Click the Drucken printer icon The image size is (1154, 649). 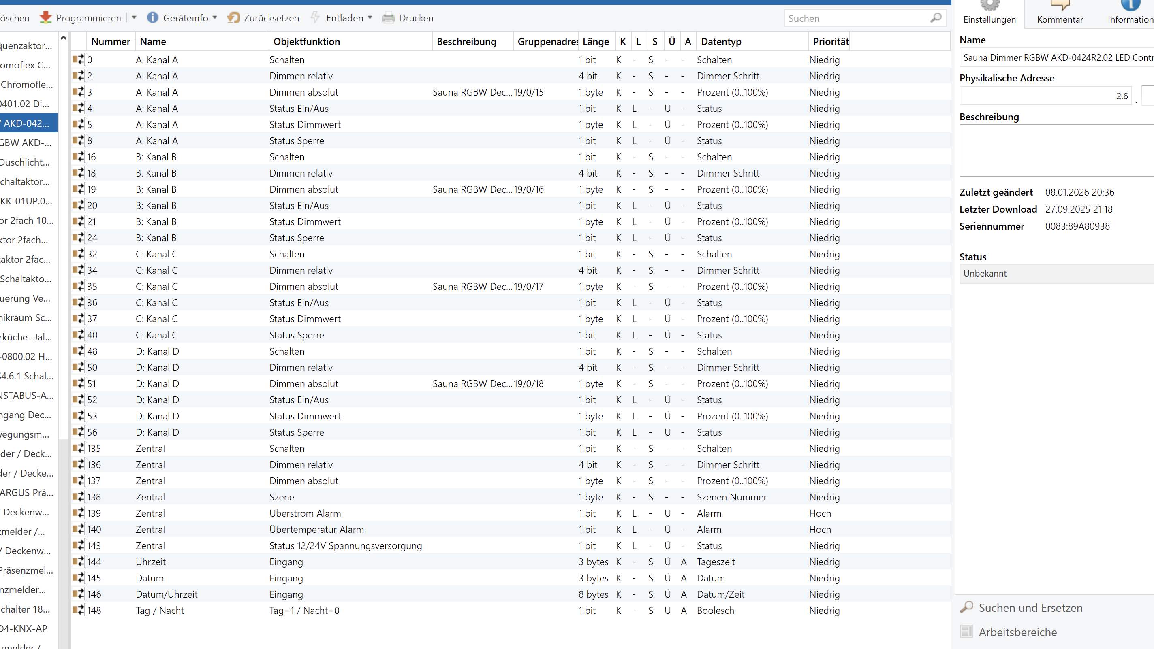pyautogui.click(x=388, y=18)
